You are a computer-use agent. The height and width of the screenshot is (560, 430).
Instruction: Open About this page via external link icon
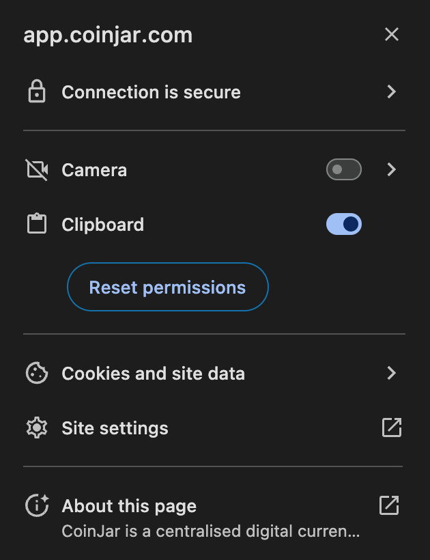click(x=389, y=505)
